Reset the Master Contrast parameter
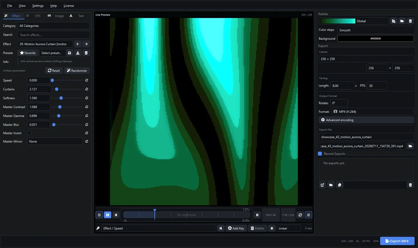This screenshot has width=418, height=248. pos(87,107)
